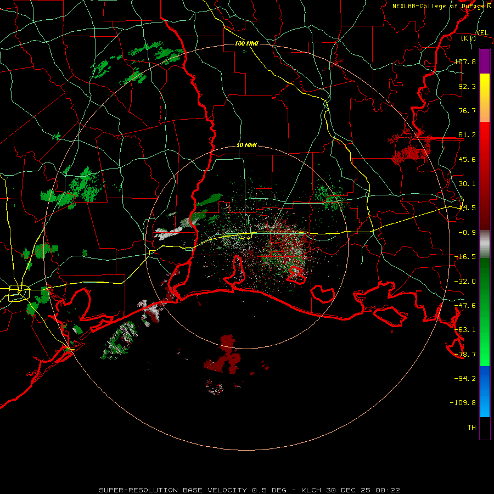The width and height of the screenshot is (494, 494).
Task: Click the Super-Resolution Base Velocity caption text
Action: pyautogui.click(x=249, y=490)
